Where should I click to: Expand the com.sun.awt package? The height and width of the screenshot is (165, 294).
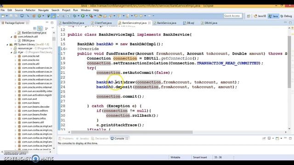[x=15, y=99]
